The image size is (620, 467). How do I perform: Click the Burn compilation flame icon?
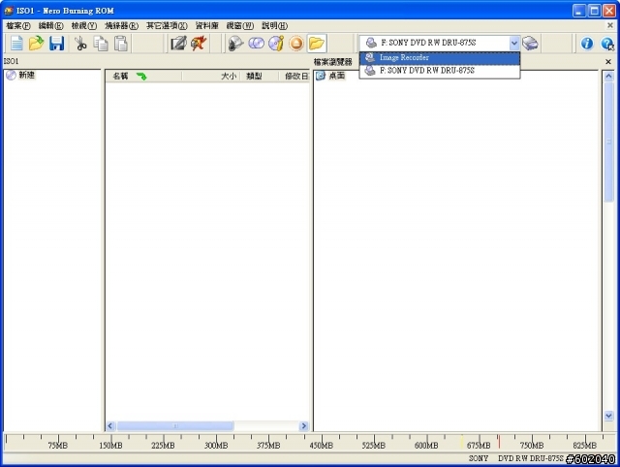click(x=199, y=43)
